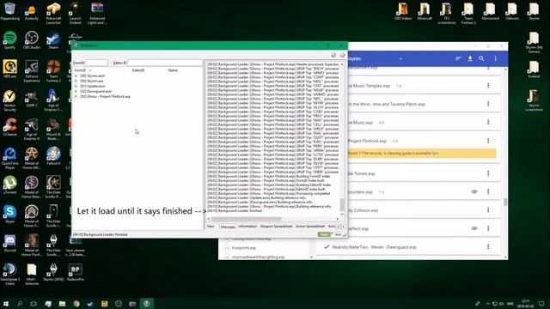Open the Audacity desktop shortcut
The image size is (550, 309).
(32, 12)
